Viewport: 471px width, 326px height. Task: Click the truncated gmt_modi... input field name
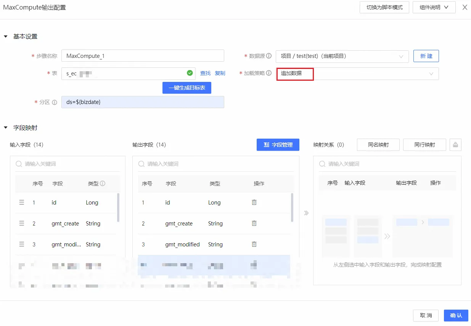coord(66,244)
